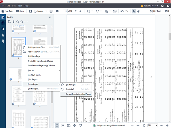Click the New Task button
Viewport: 171px width, 128px height.
(x=8, y=11)
